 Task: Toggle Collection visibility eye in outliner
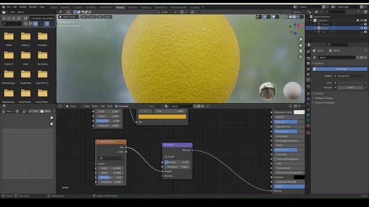(362, 21)
